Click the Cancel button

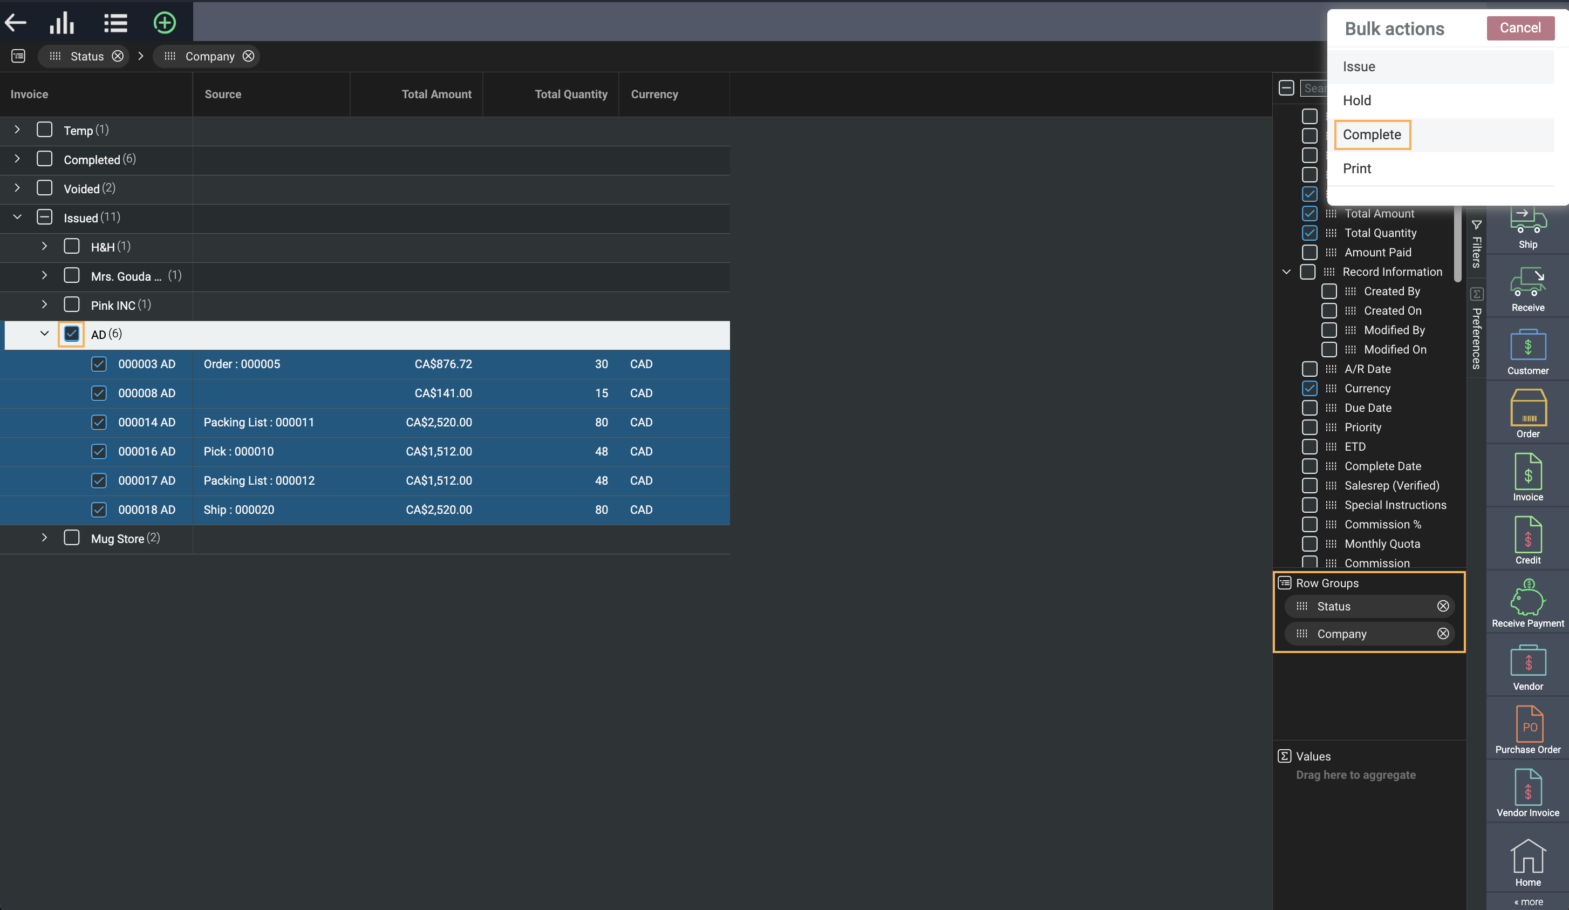1519,28
